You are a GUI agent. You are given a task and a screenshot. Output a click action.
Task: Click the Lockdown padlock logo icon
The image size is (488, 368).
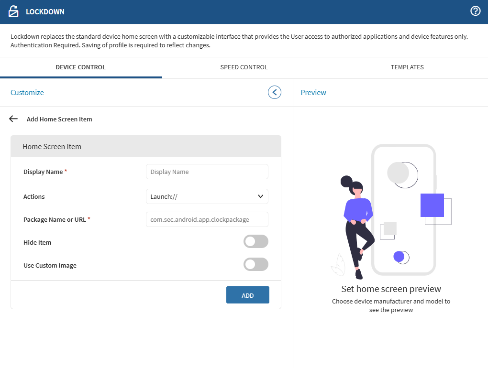tap(13, 11)
